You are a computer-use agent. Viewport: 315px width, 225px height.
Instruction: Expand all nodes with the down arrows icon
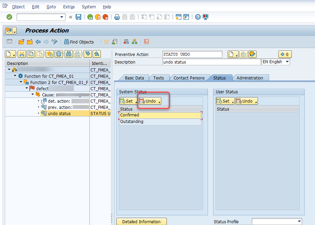click(88, 54)
